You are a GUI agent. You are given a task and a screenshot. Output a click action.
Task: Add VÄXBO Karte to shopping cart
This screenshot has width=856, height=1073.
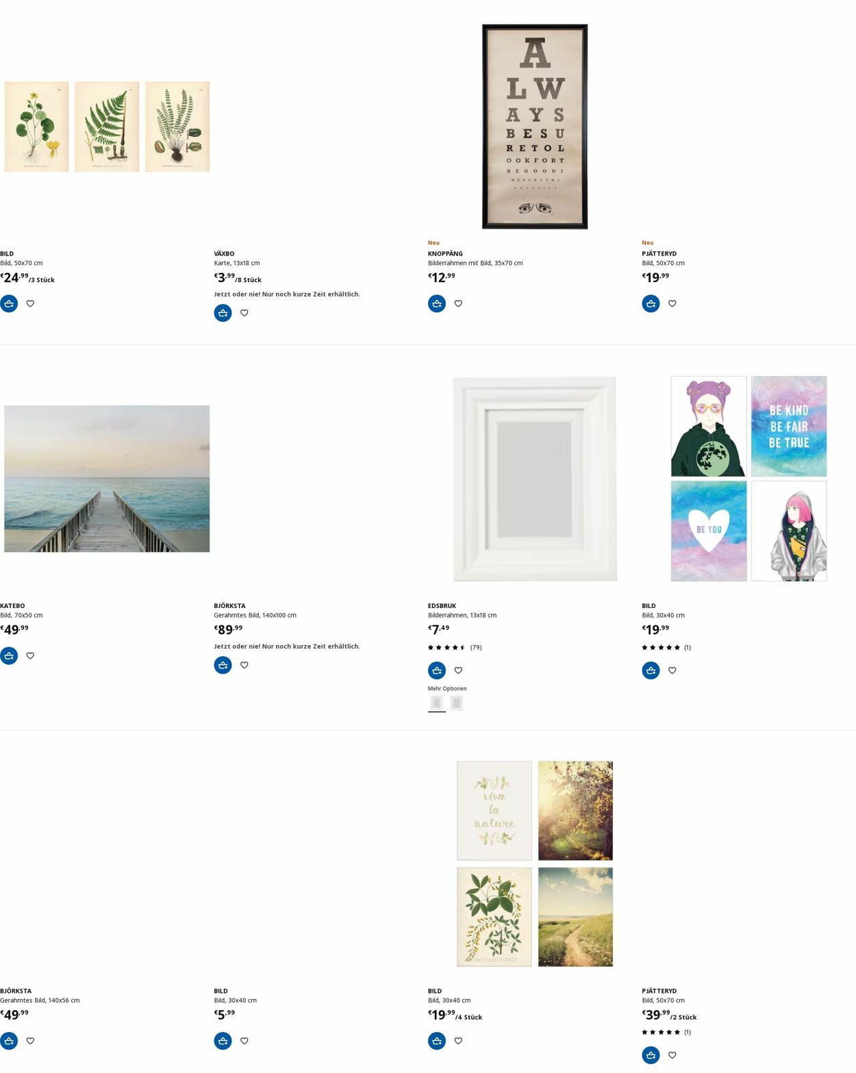tap(223, 313)
